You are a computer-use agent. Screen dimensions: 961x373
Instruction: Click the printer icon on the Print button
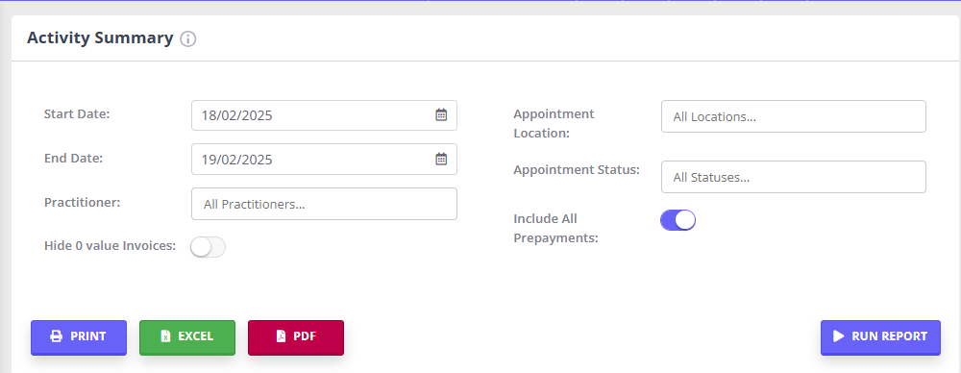(57, 336)
